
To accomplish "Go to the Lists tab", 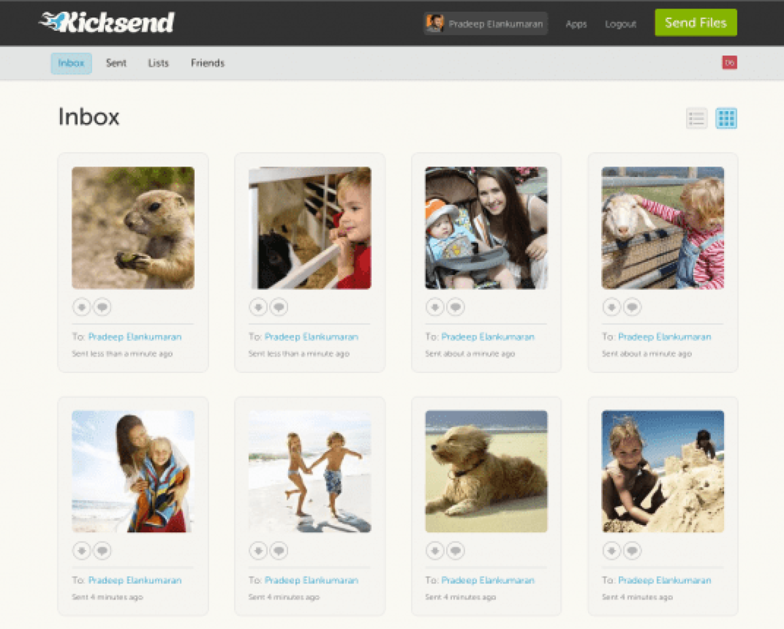I will tap(158, 63).
